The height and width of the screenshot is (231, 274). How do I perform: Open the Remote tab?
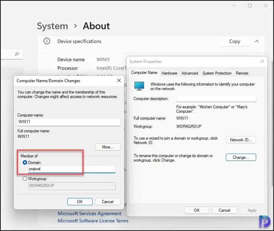click(x=242, y=73)
